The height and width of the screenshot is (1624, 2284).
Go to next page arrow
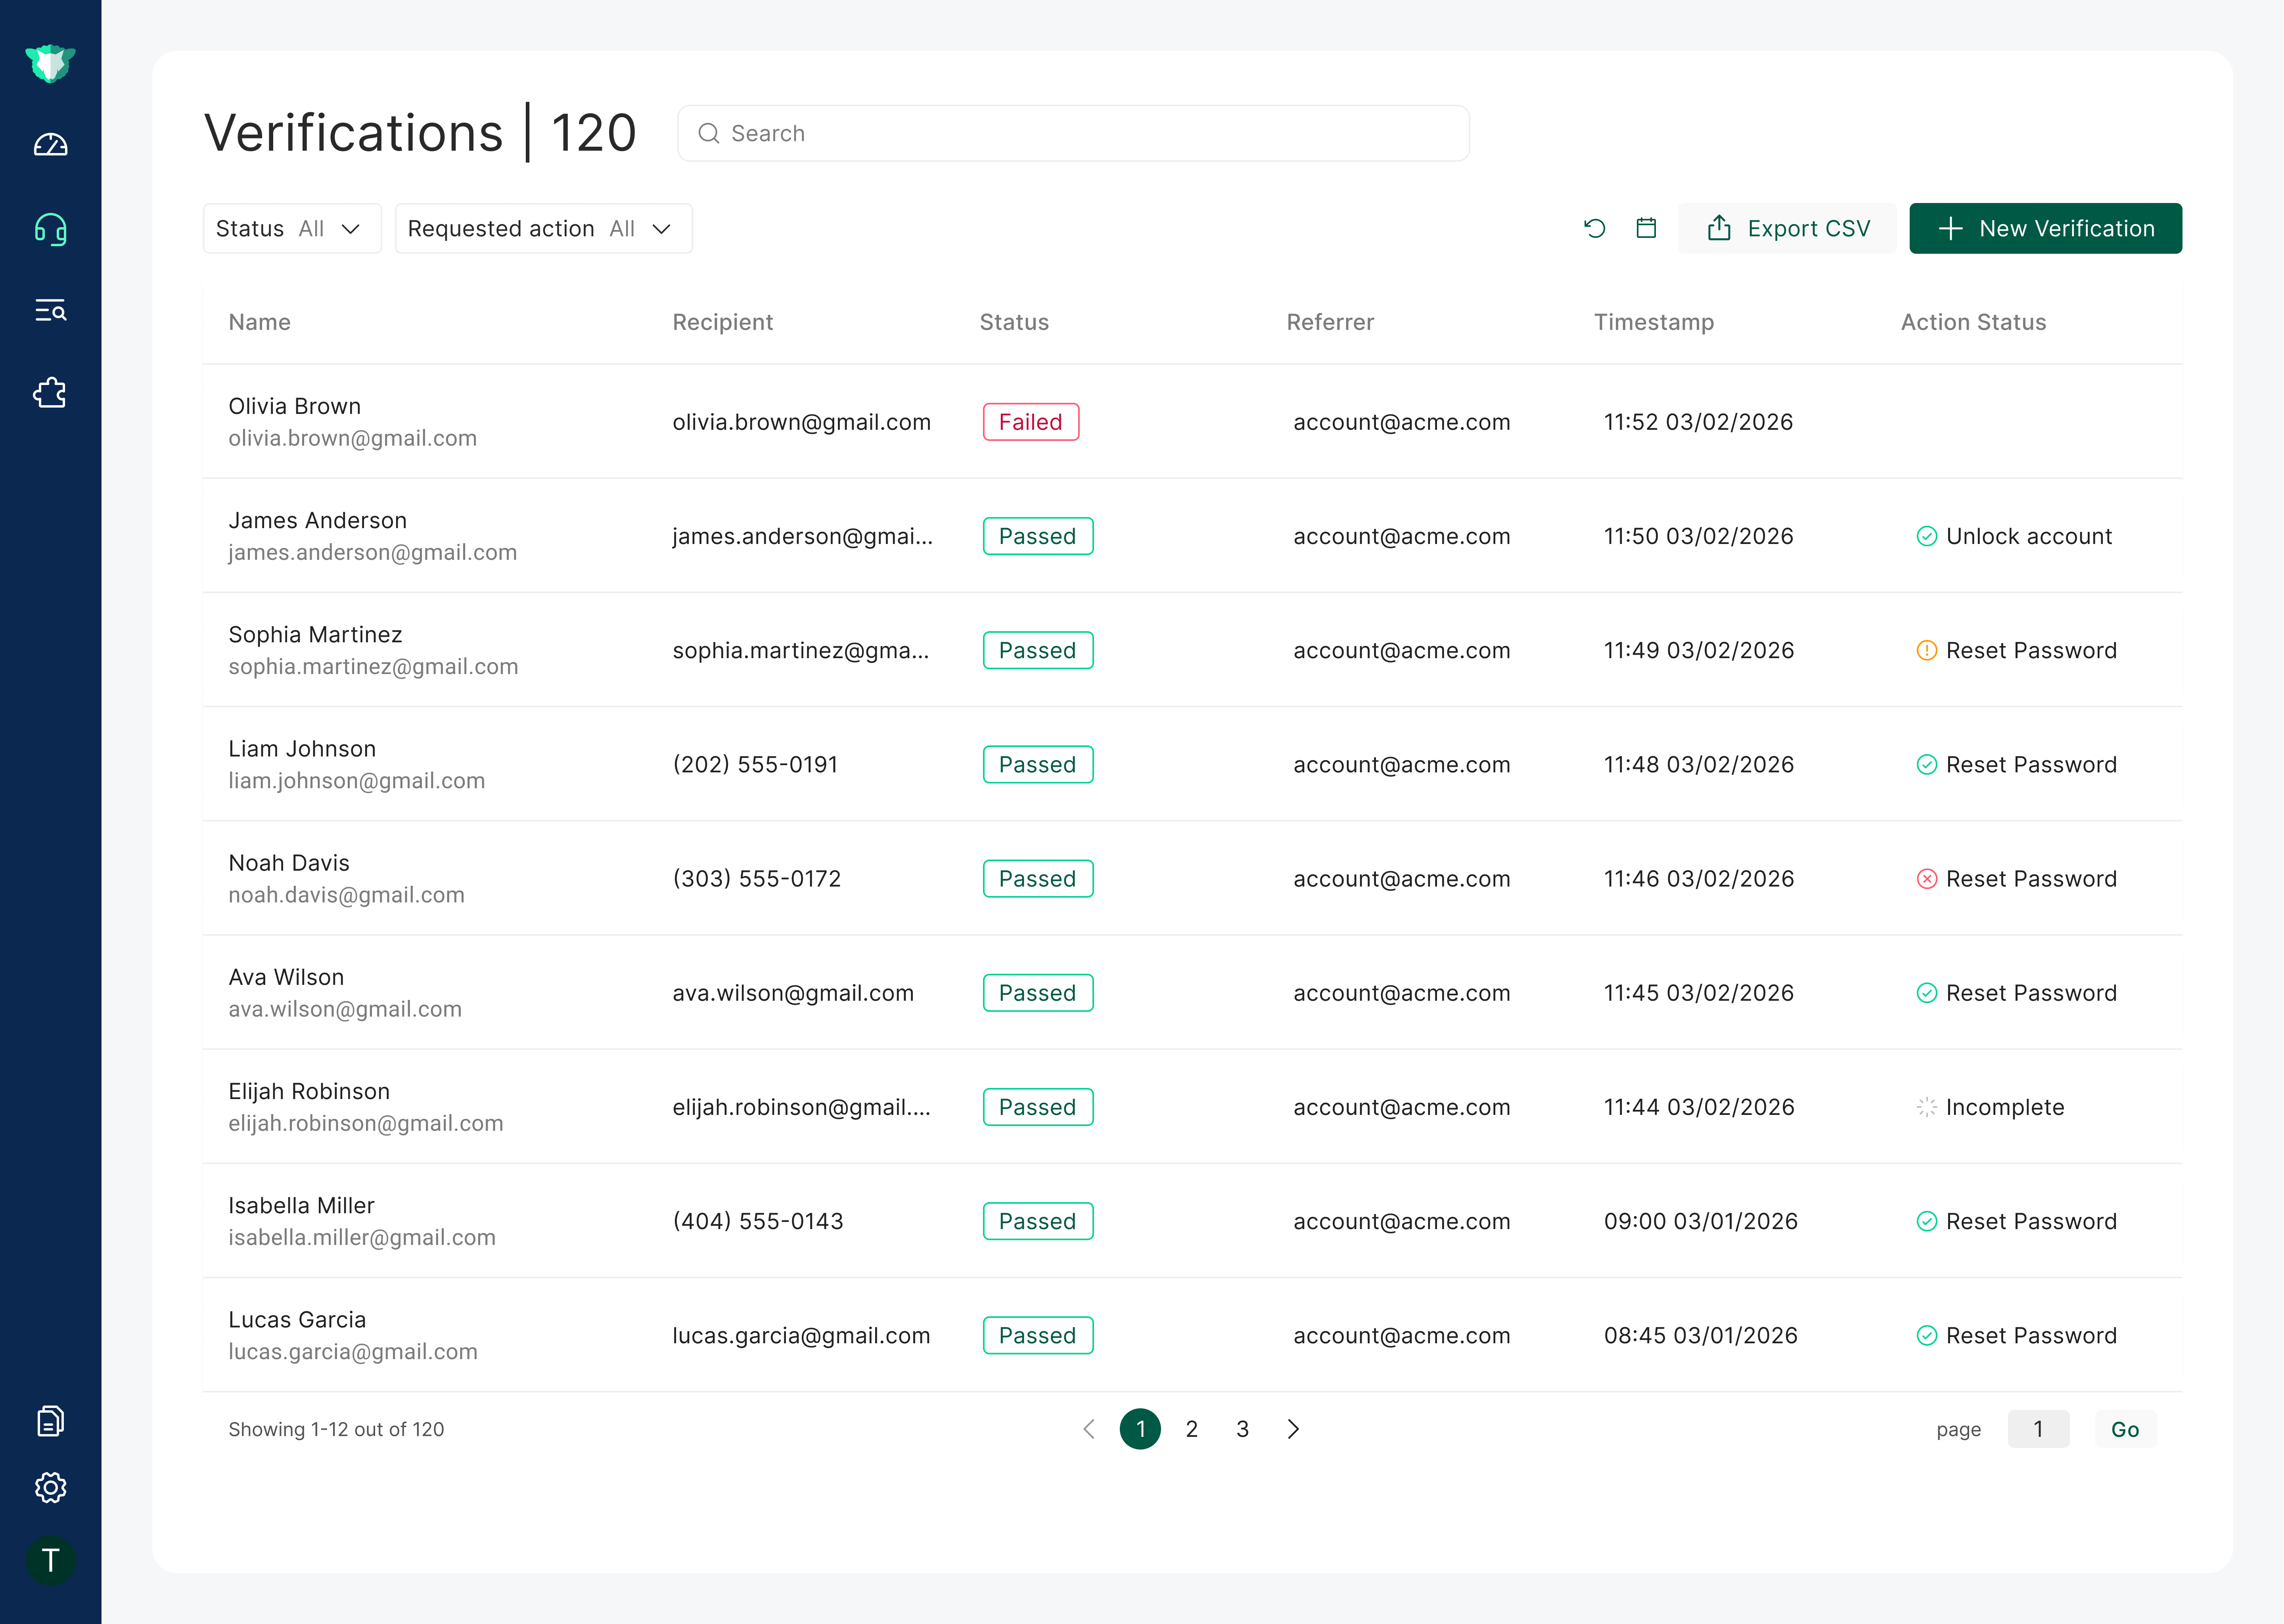pos(1293,1429)
